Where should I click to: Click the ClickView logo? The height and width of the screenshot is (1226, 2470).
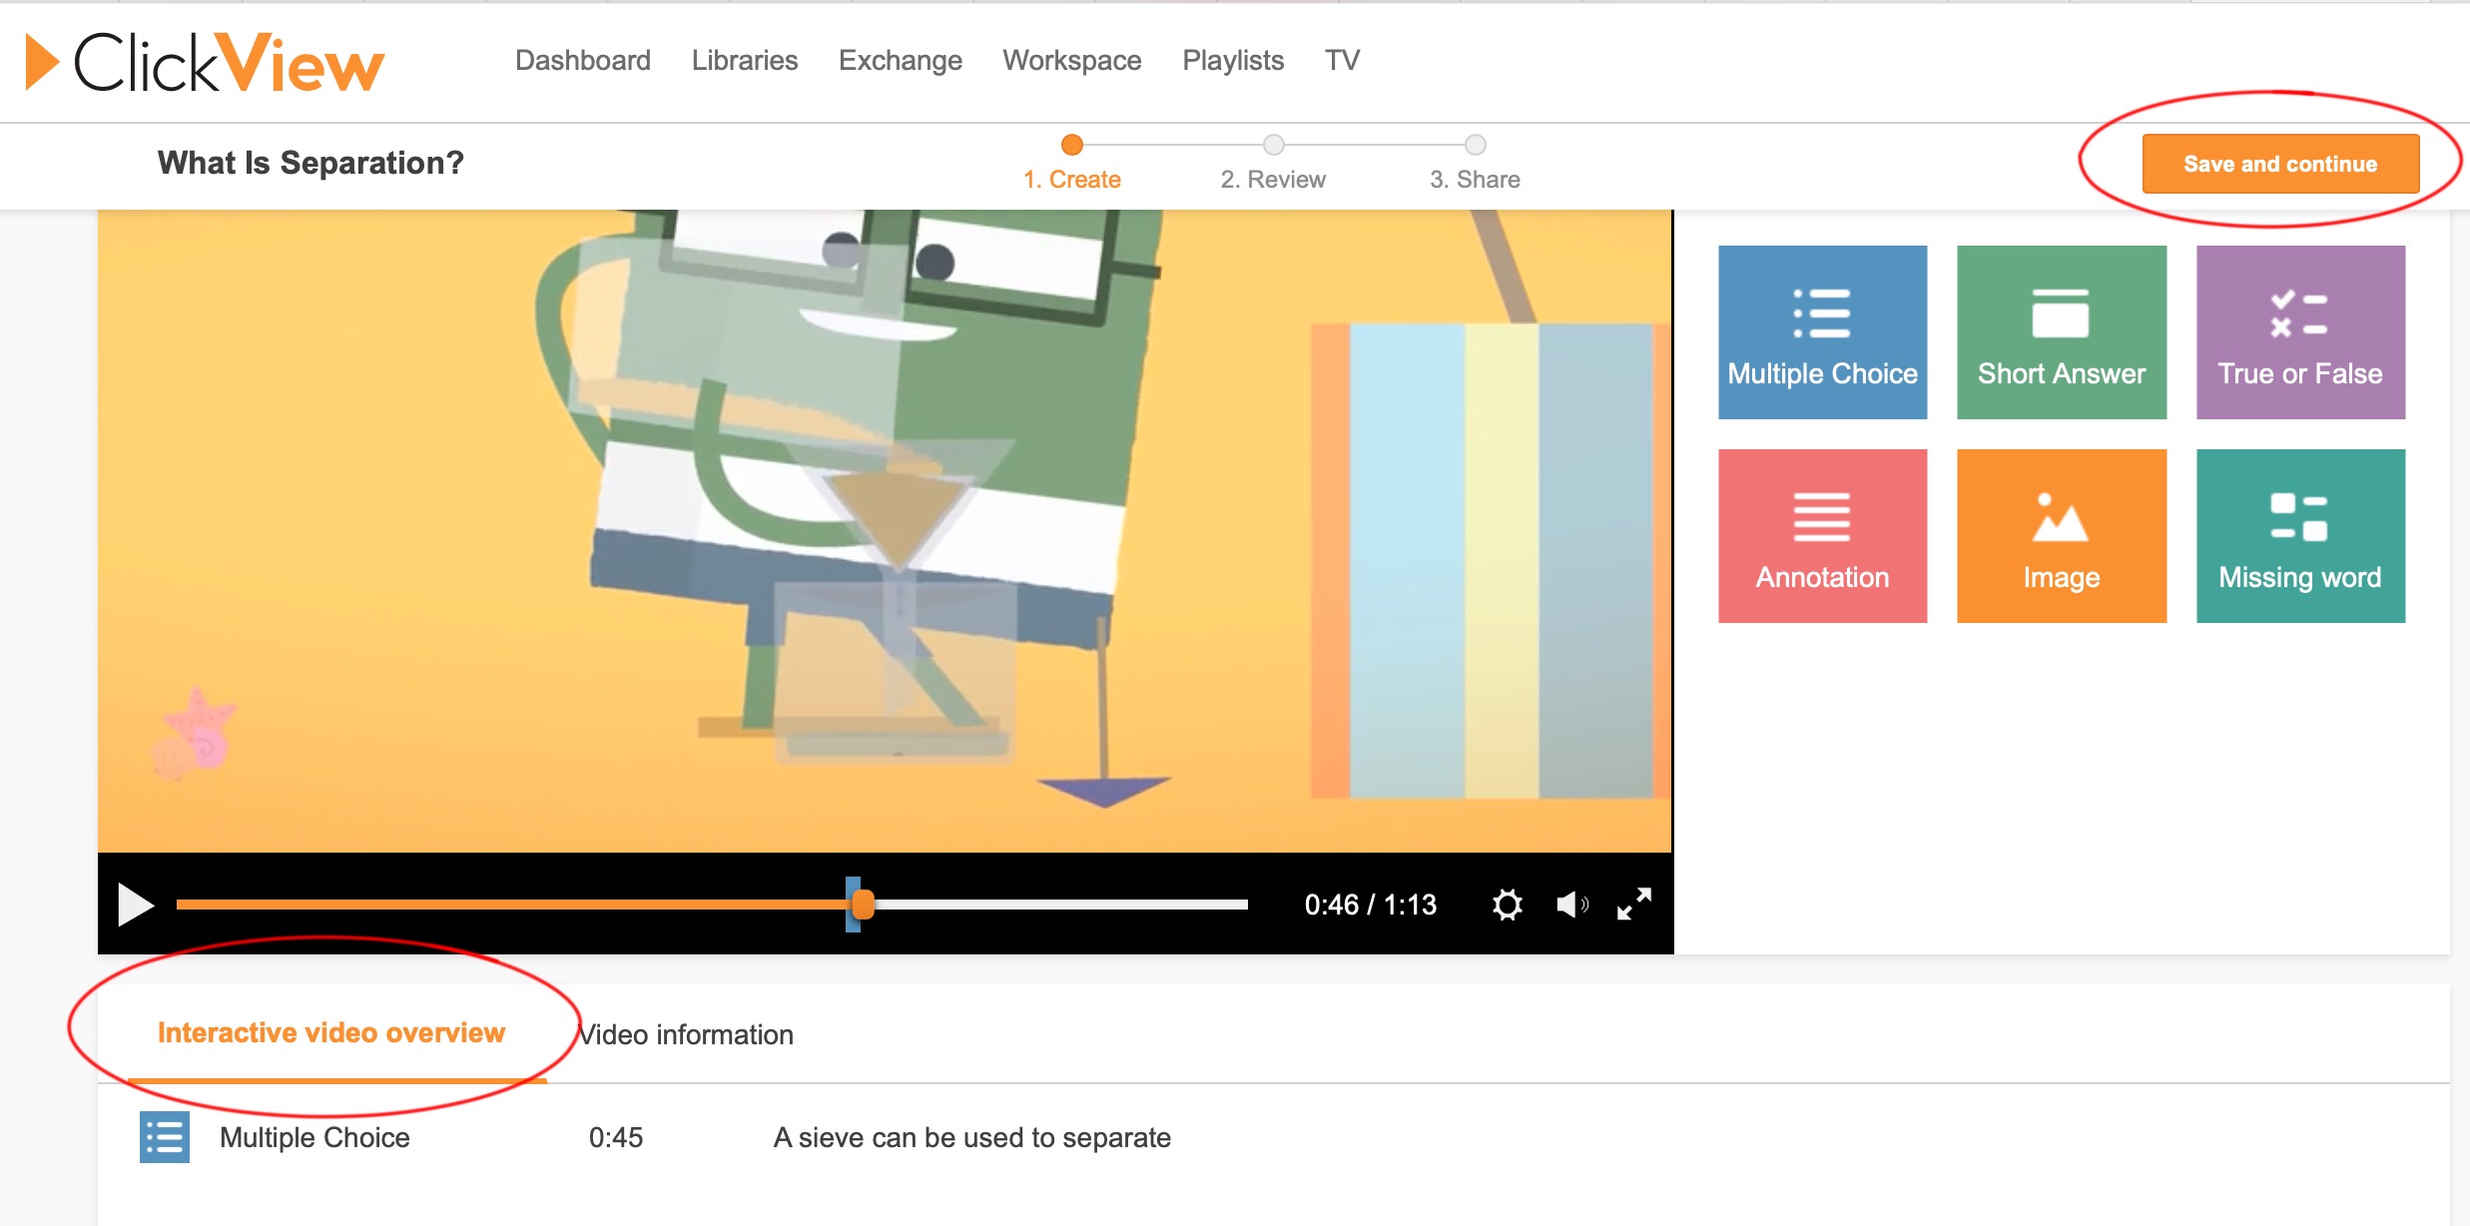205,62
